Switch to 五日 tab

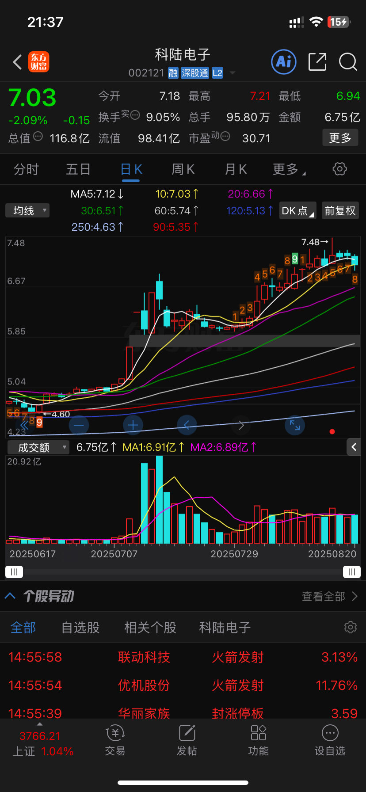pyautogui.click(x=78, y=169)
